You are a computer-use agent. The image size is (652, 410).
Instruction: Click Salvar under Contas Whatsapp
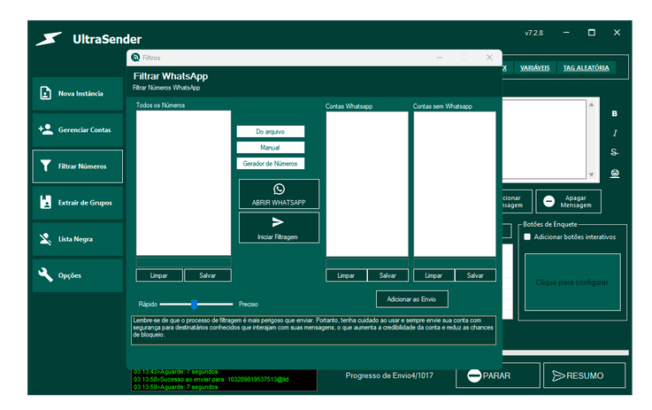387,275
